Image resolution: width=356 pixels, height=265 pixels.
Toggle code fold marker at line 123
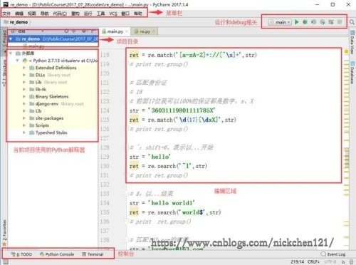pyautogui.click(x=127, y=101)
